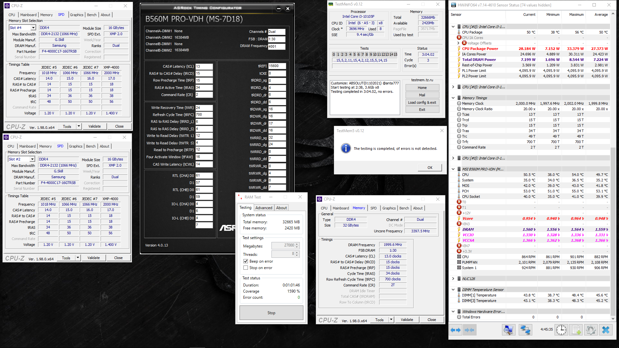Click the HWiNFO expand columns arrows icon

[x=456, y=330]
